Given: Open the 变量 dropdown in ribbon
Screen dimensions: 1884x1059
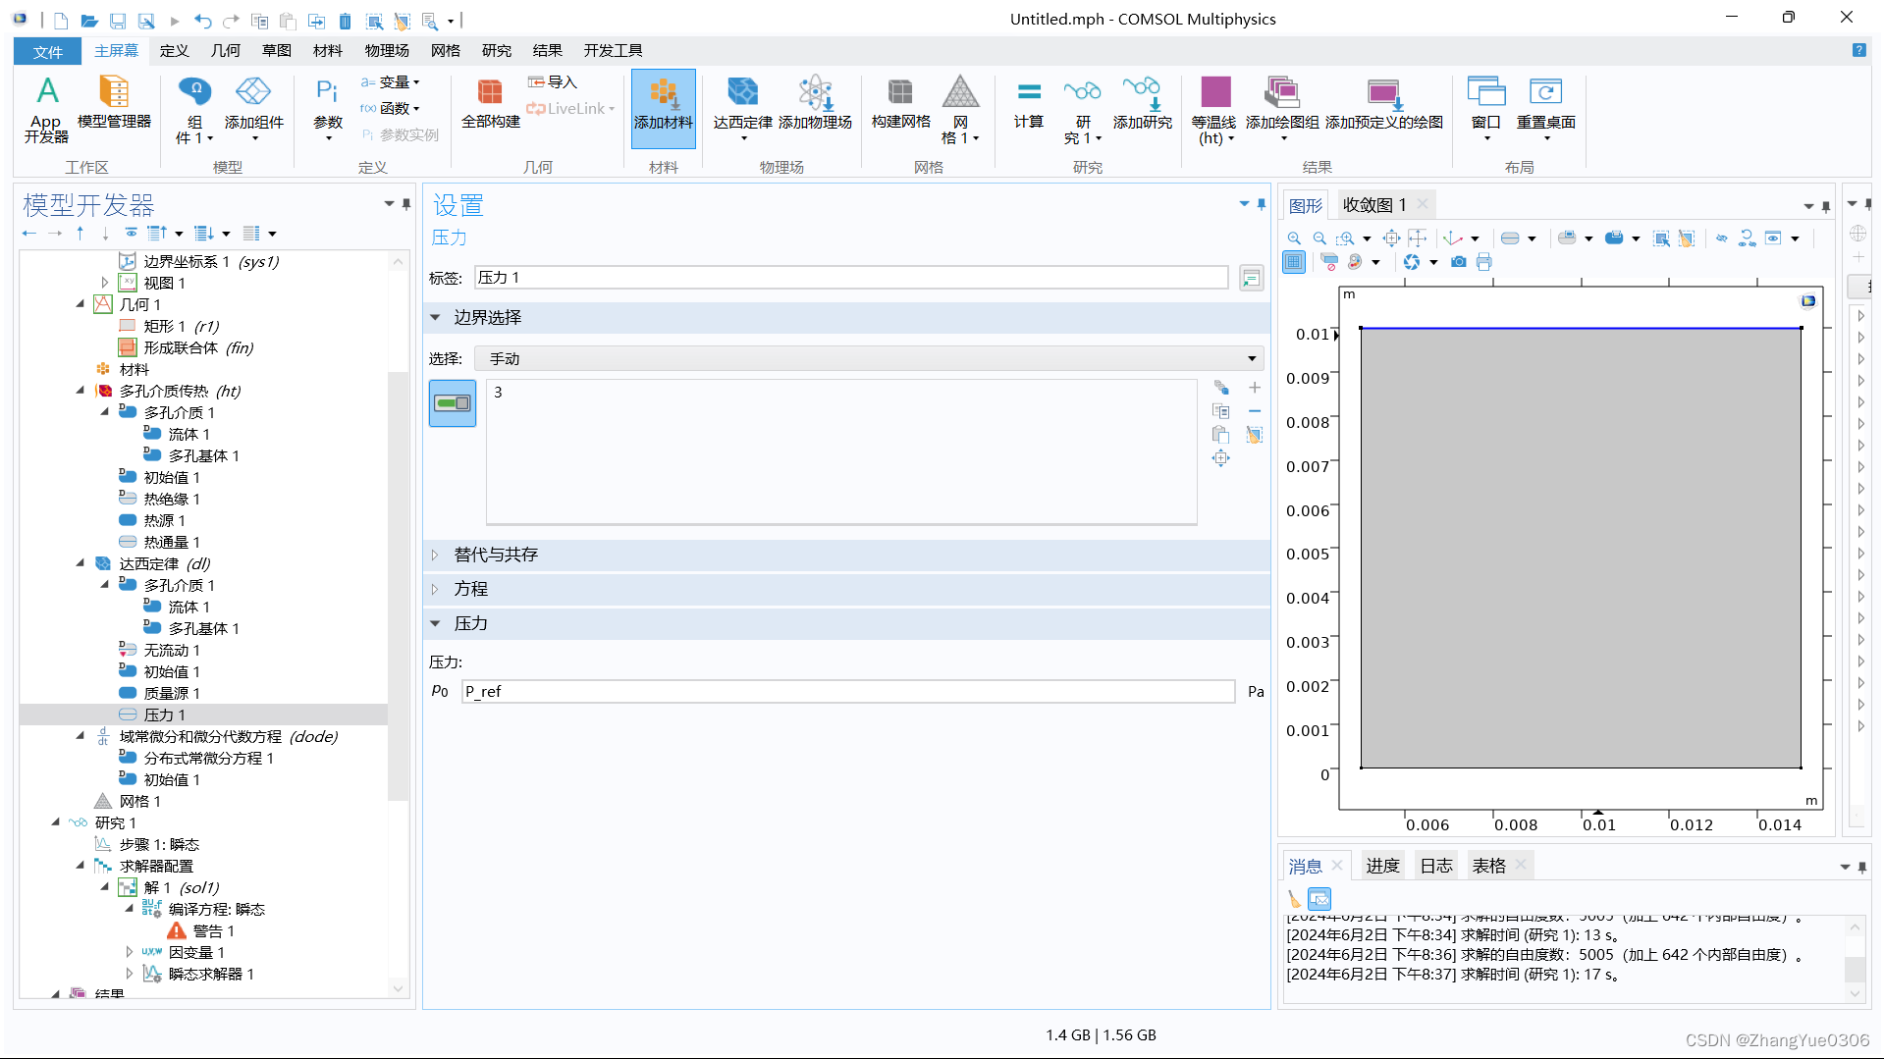Looking at the screenshot, I should point(390,82).
